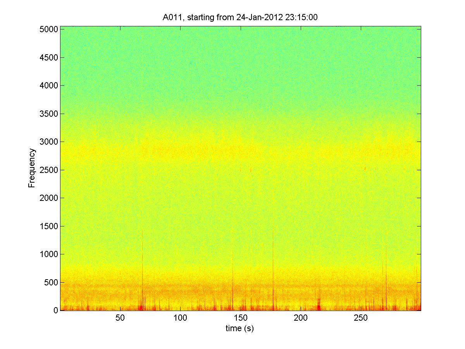The width and height of the screenshot is (465, 349).
Task: Click the 'Frequency' y-axis label
Action: tap(32, 168)
